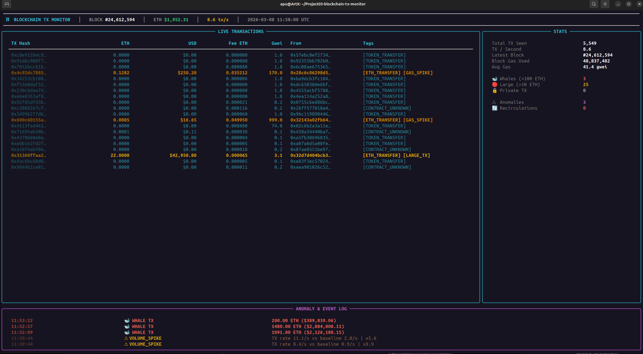Click the chain icon before BLOCKCHAIN TX MONITOR
This screenshot has width=643, height=354.
tap(8, 19)
